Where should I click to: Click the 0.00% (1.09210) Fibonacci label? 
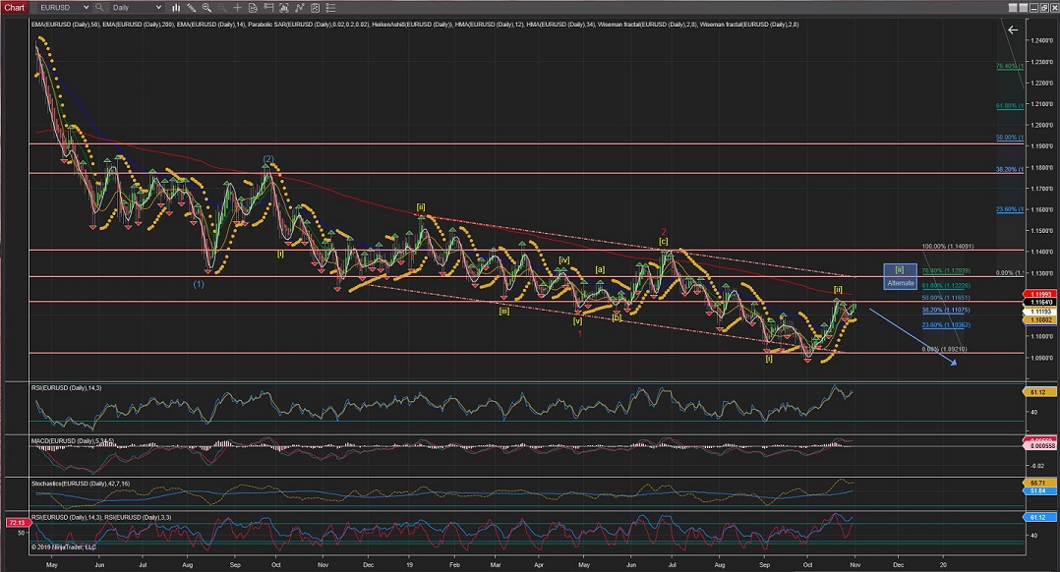[944, 349]
